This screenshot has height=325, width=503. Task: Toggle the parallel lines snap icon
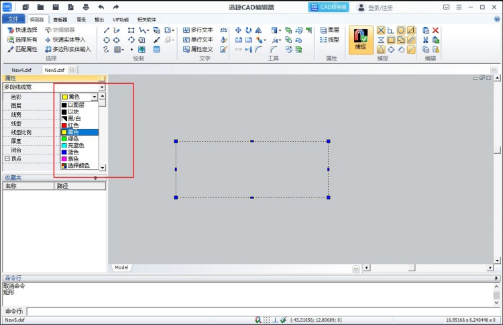(x=411, y=40)
